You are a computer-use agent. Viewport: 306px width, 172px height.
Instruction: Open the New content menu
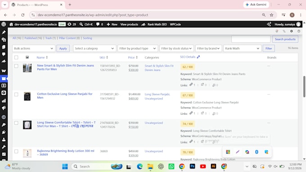[112, 24]
